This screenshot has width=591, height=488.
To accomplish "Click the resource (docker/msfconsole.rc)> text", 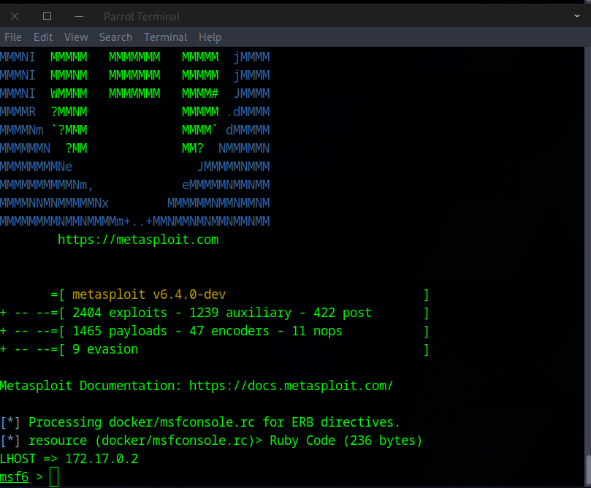I will pos(145,441).
